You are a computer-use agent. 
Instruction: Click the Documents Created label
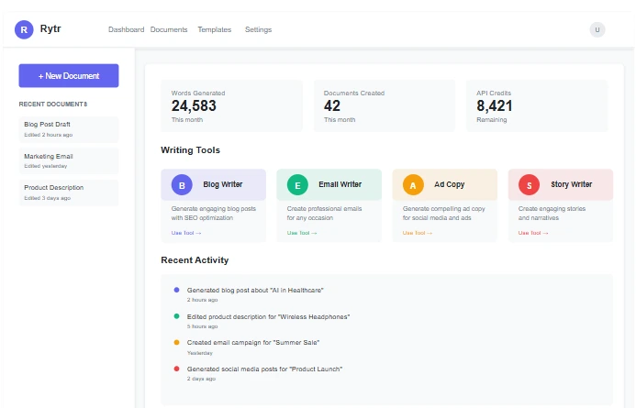click(x=354, y=94)
